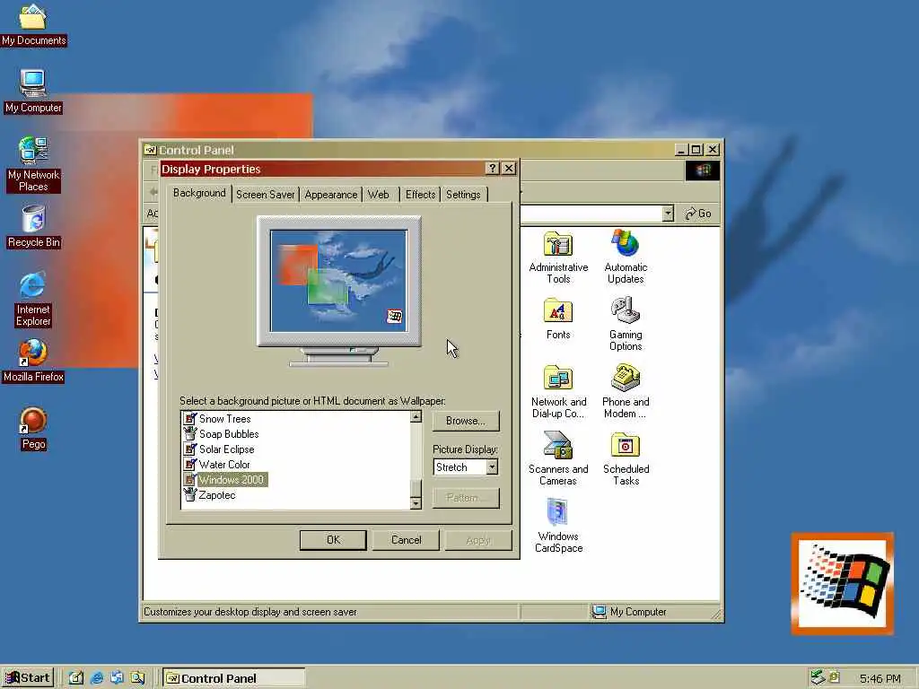The height and width of the screenshot is (689, 919).
Task: Open Scanners and Cameras icon
Action: (558, 458)
